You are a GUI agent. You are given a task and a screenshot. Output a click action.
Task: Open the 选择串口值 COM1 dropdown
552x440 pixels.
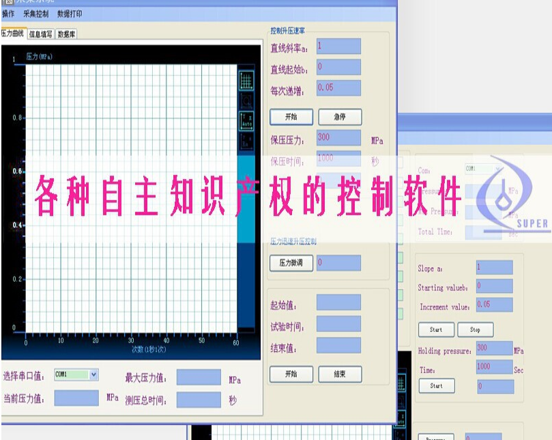pos(93,374)
